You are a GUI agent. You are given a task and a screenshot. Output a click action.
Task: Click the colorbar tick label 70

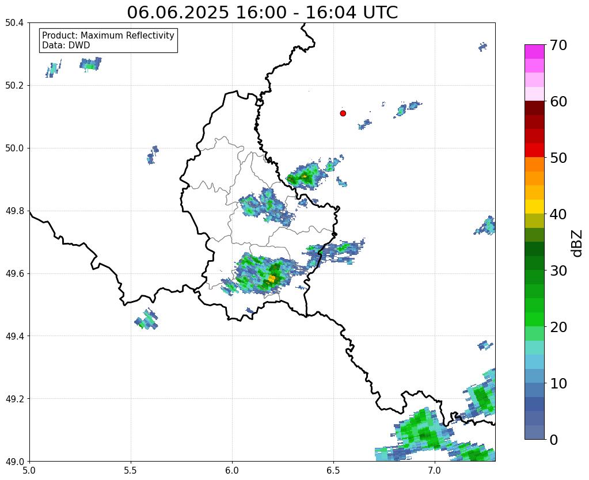coord(558,45)
